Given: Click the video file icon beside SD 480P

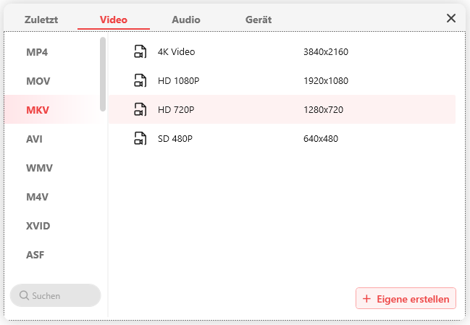Looking at the screenshot, I should 140,138.
